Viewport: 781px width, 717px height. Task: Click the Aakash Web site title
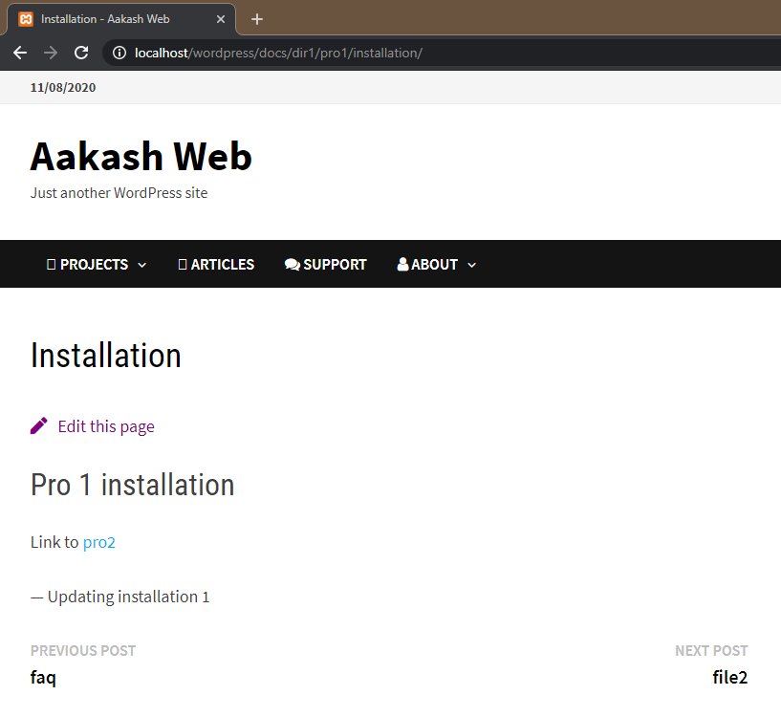coord(141,157)
